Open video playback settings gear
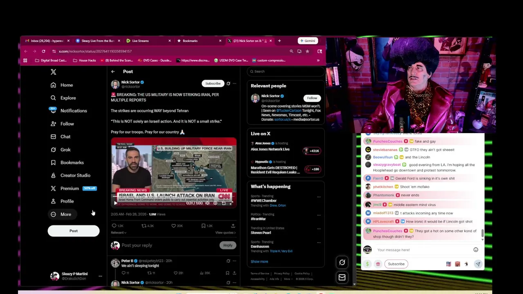 [215, 203]
